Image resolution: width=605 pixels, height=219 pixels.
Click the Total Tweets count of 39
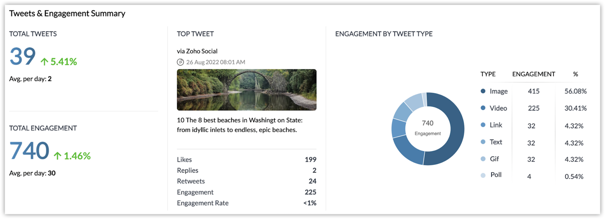22,57
